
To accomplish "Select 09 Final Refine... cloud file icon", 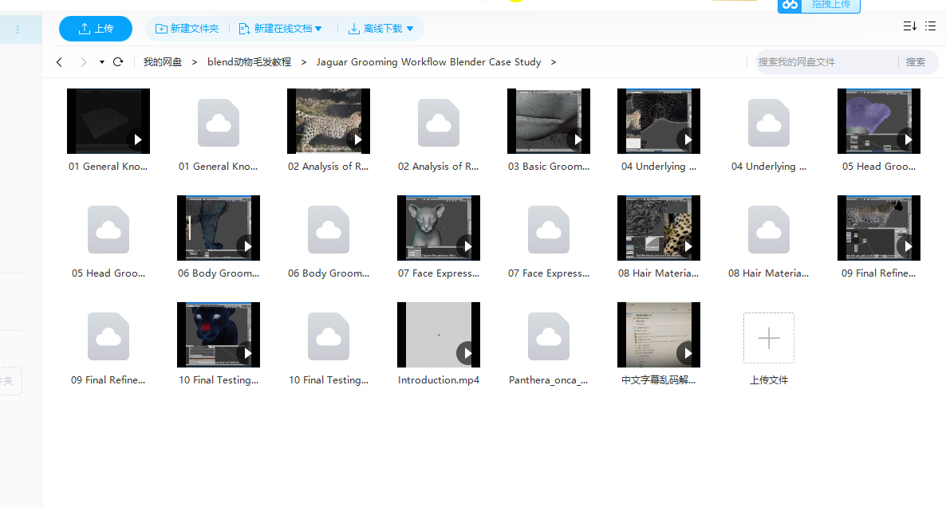I will pyautogui.click(x=108, y=336).
